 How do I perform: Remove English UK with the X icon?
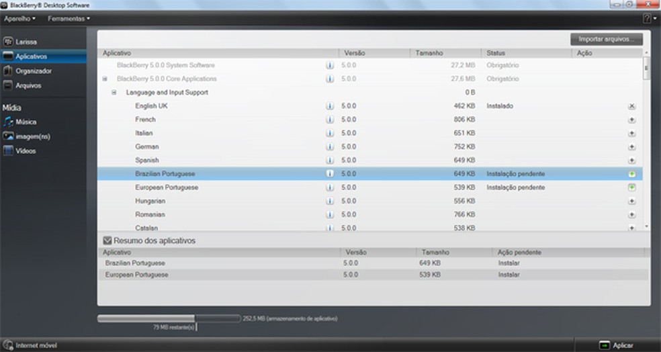[631, 106]
